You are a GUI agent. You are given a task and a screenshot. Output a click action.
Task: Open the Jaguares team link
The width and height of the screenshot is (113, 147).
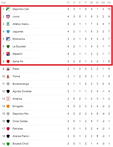[18, 32]
